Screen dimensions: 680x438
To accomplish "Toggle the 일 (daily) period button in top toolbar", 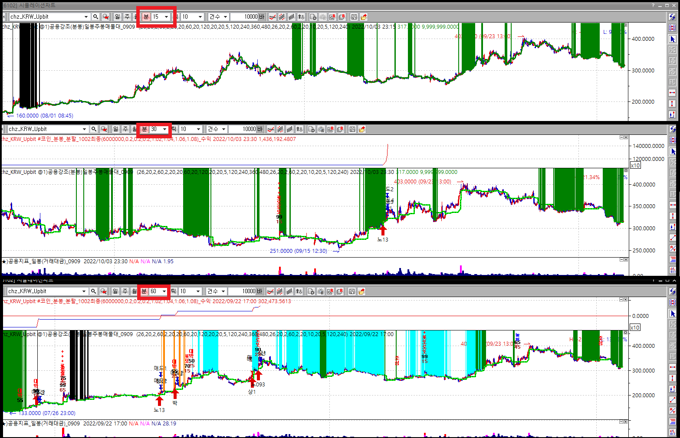I will [x=117, y=17].
